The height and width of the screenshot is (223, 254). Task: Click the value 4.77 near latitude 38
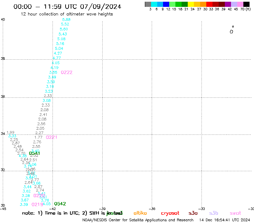point(57,58)
